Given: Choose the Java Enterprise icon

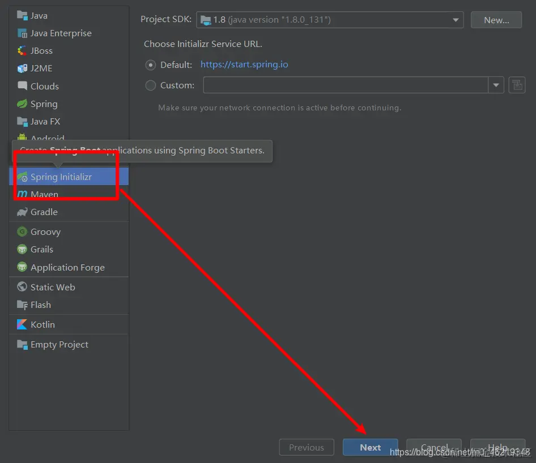Looking at the screenshot, I should click(22, 33).
